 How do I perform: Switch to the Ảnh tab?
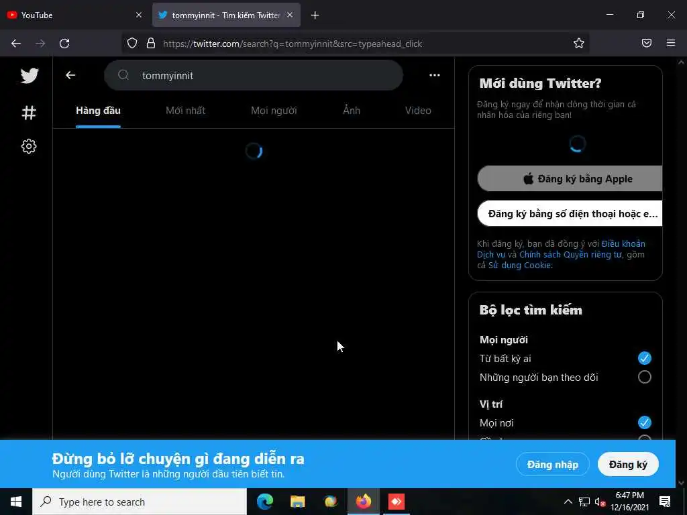(352, 111)
